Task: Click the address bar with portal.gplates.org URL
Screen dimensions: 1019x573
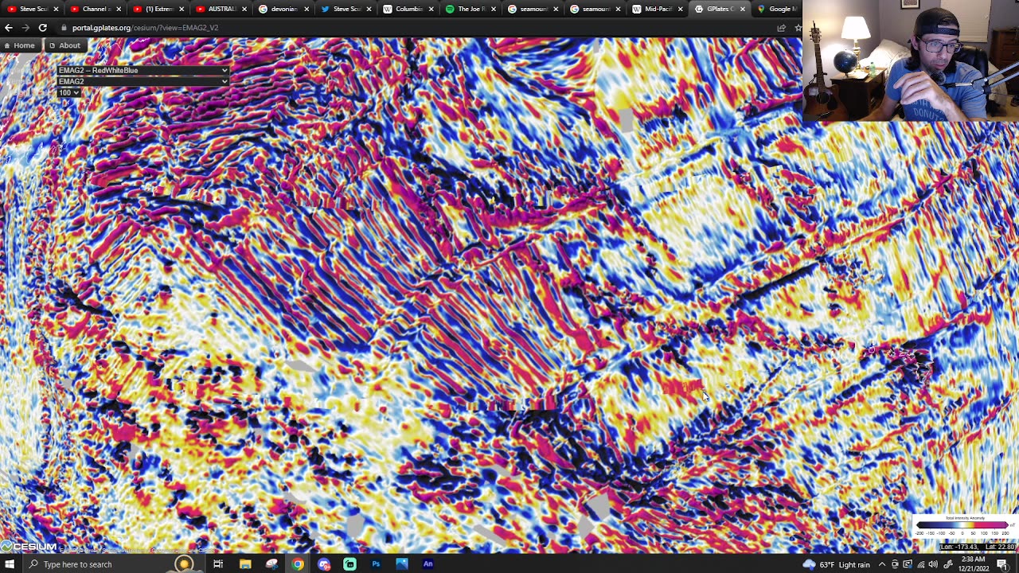Action: [x=414, y=28]
